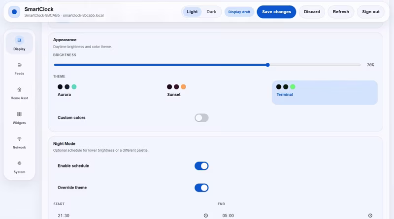Click the Save changes button
394x219 pixels.
(276, 12)
